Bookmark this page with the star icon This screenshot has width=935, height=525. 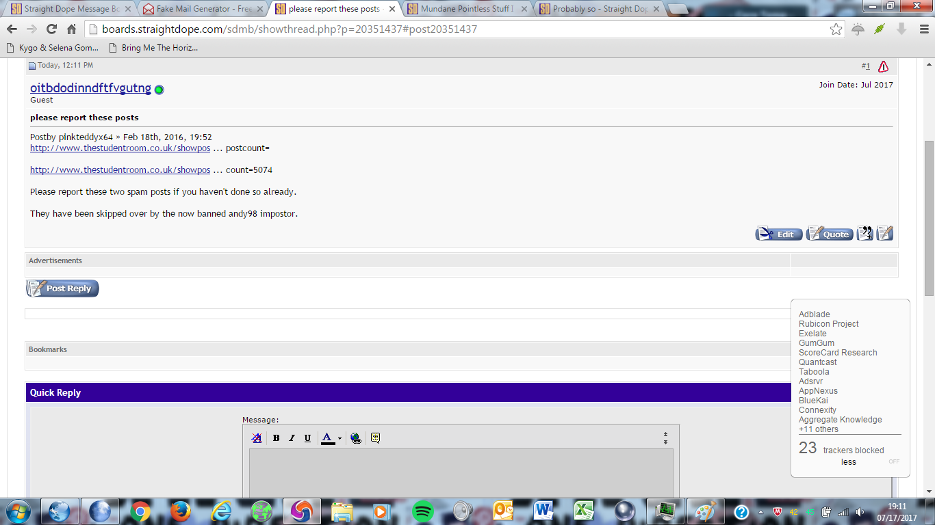click(x=836, y=29)
